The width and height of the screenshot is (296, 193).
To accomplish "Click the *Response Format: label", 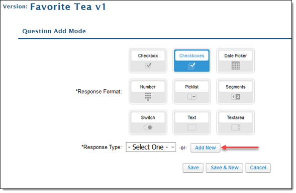I will (98, 92).
